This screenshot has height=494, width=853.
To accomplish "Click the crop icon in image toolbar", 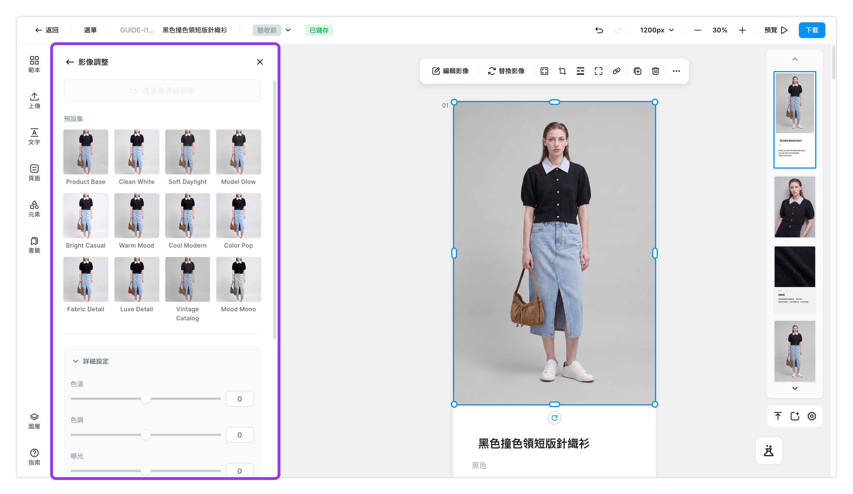I will coord(562,71).
